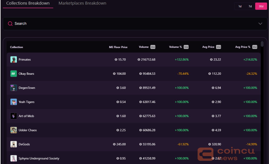
Task: Select the 7d time range
Action: pos(250,6)
